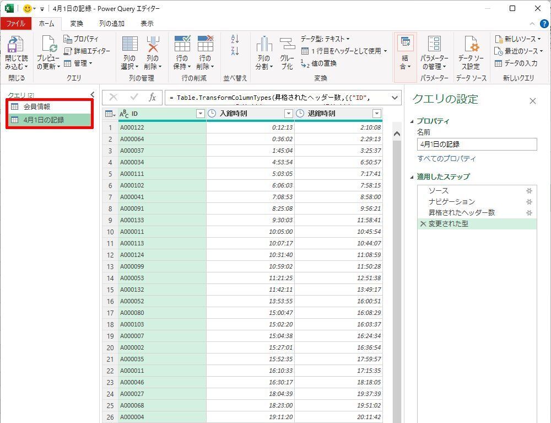Click the Choose Columns (列の選択) icon

click(x=129, y=44)
